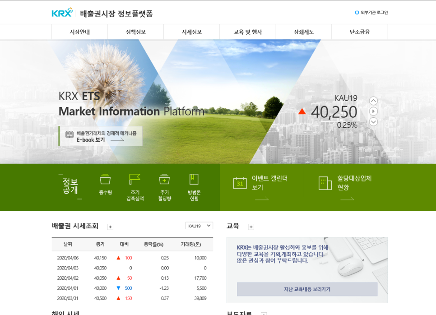
Task: Click the power icon beside 외부기관 로그인
Action: click(x=357, y=13)
